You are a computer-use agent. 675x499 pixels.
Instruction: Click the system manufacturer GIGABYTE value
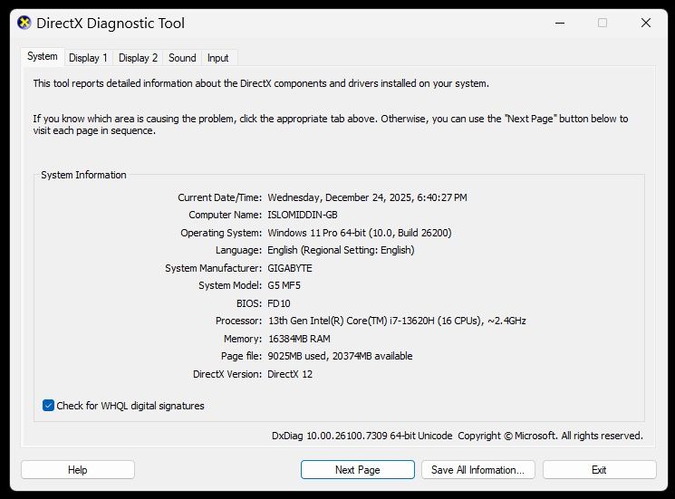pos(290,268)
